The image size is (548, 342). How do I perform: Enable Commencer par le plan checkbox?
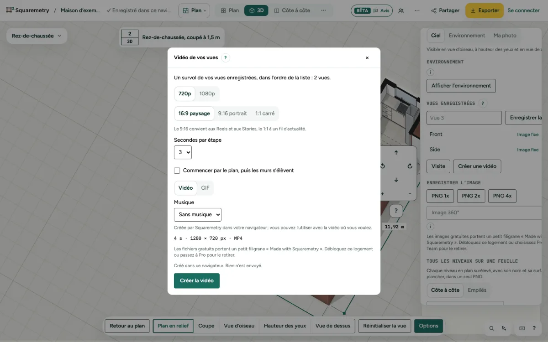coord(177,171)
